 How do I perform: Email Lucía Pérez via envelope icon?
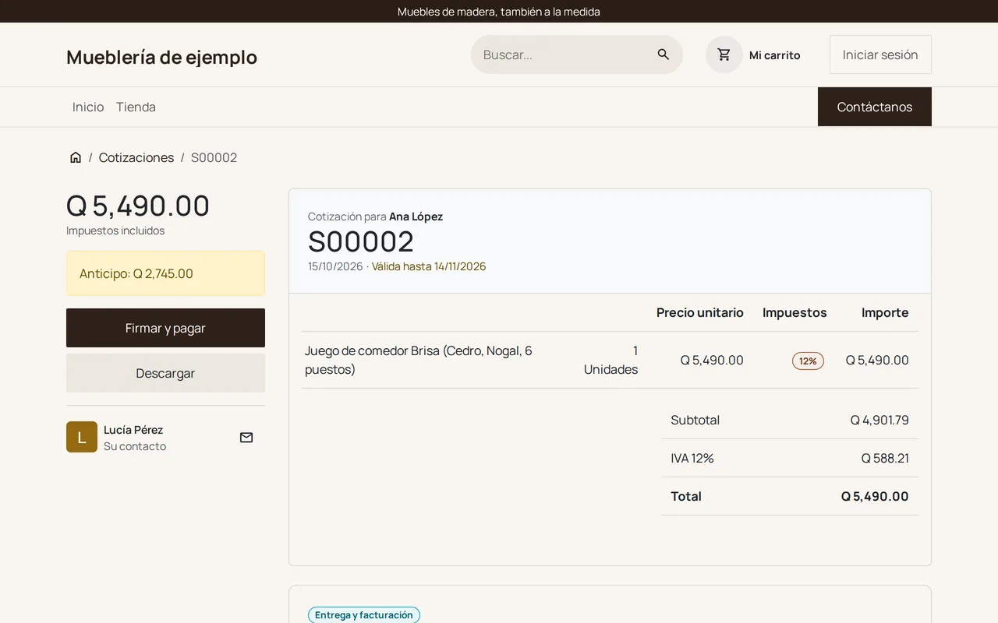click(246, 438)
